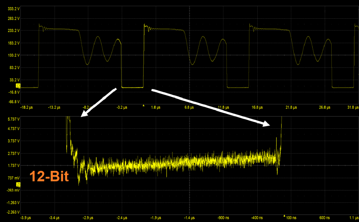The width and height of the screenshot is (359, 222).
Task: Click the 333.2 V vertical axis label
Action: (x=13, y=9)
